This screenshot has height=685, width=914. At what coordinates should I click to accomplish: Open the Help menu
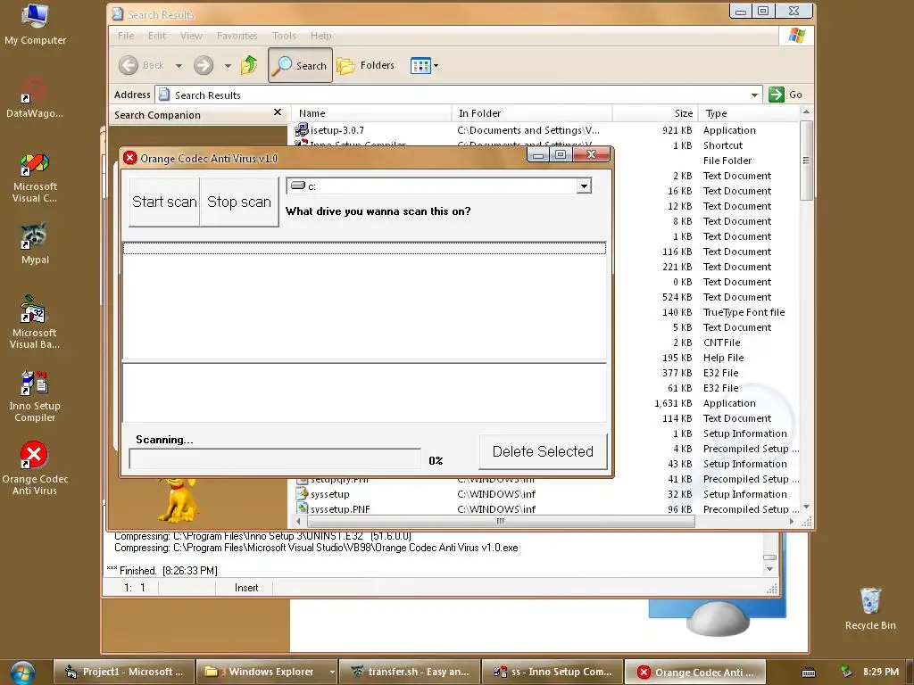coord(320,36)
